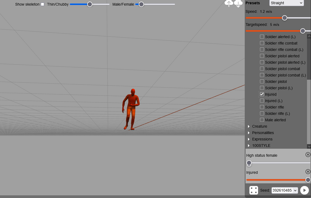
Task: Enable the Soldier rifle combat checkbox
Action: [262, 43]
